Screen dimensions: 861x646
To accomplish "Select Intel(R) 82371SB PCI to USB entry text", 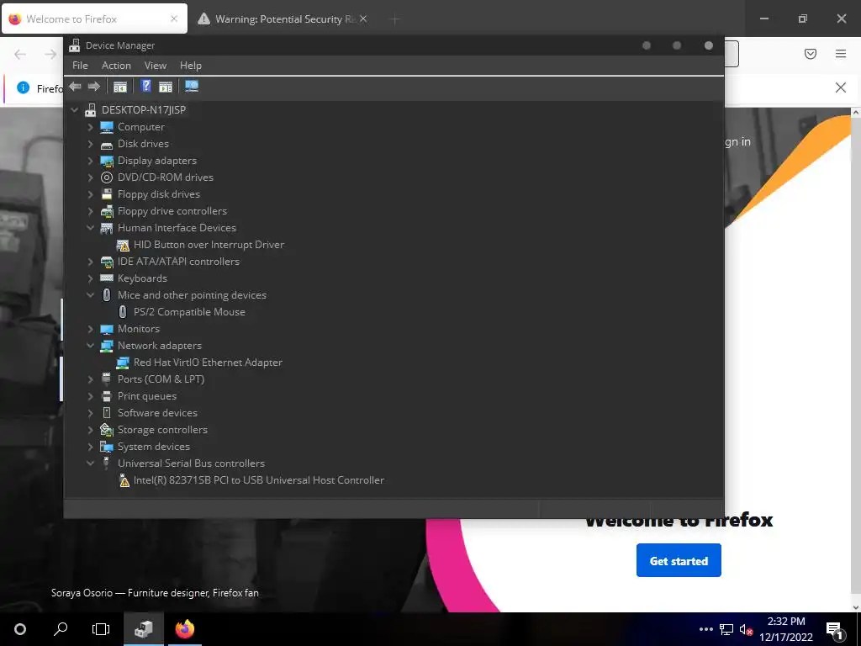I will point(259,480).
